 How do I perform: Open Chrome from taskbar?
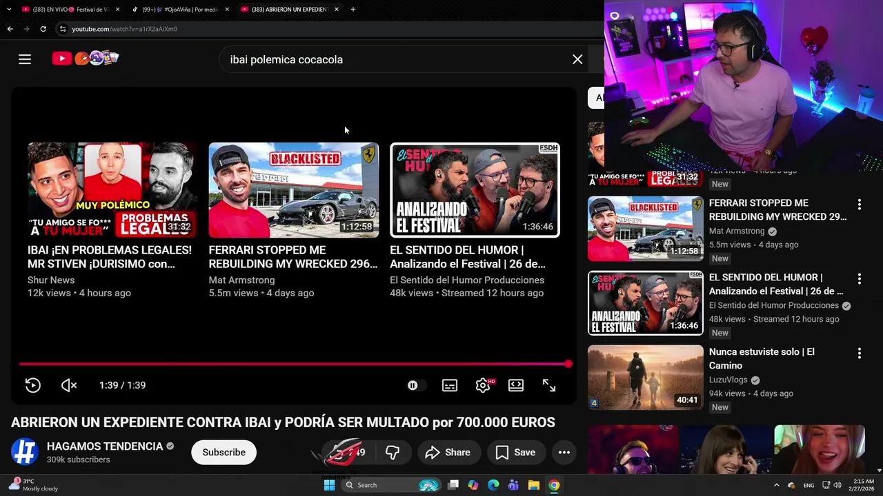pos(554,485)
